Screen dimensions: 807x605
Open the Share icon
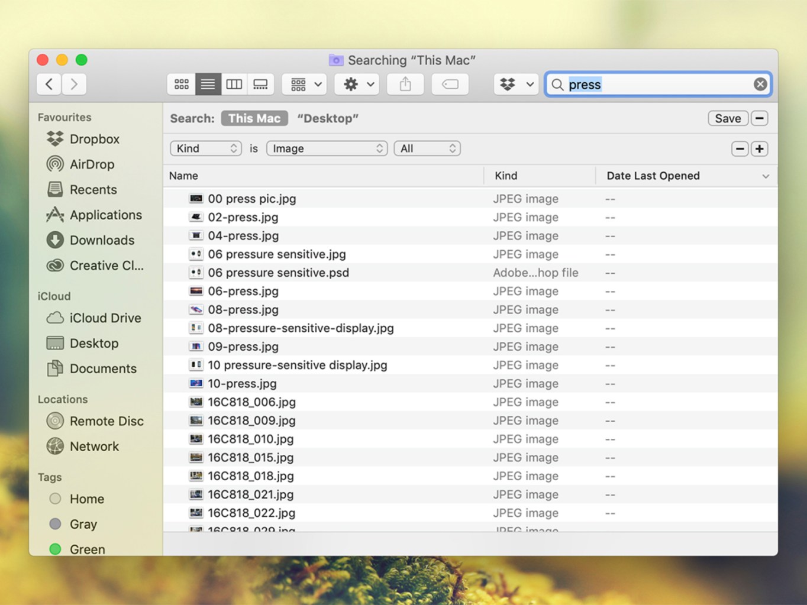click(x=405, y=84)
